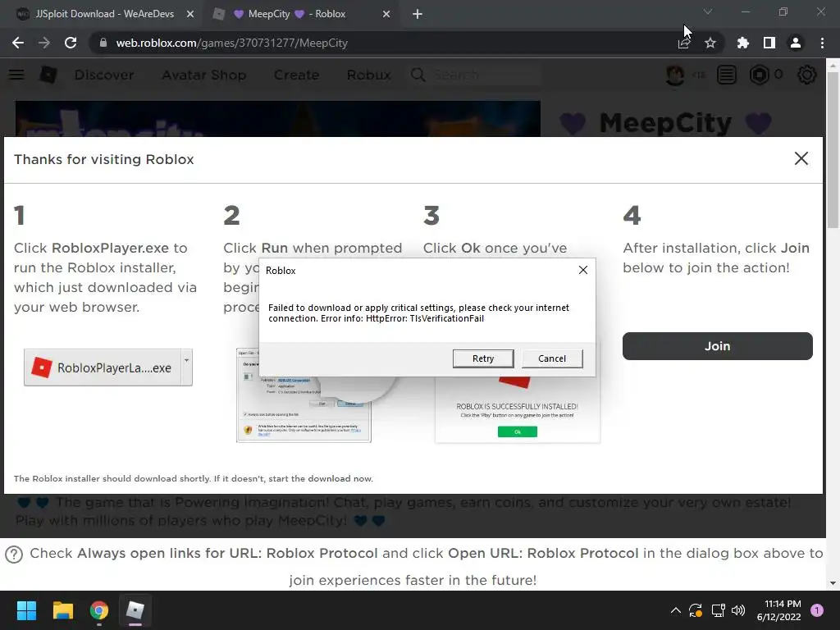Open the Robux menu item
This screenshot has height=630, width=840.
[x=368, y=75]
